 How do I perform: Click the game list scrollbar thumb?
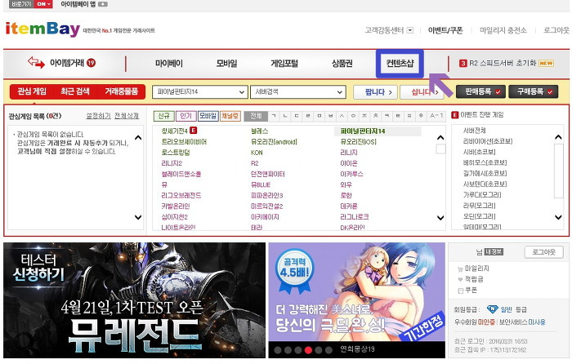[x=440, y=149]
